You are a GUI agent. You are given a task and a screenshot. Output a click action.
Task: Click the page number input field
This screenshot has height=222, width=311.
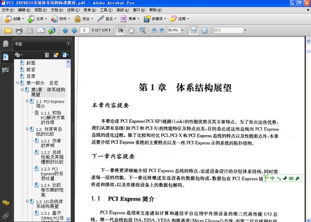tap(84, 30)
